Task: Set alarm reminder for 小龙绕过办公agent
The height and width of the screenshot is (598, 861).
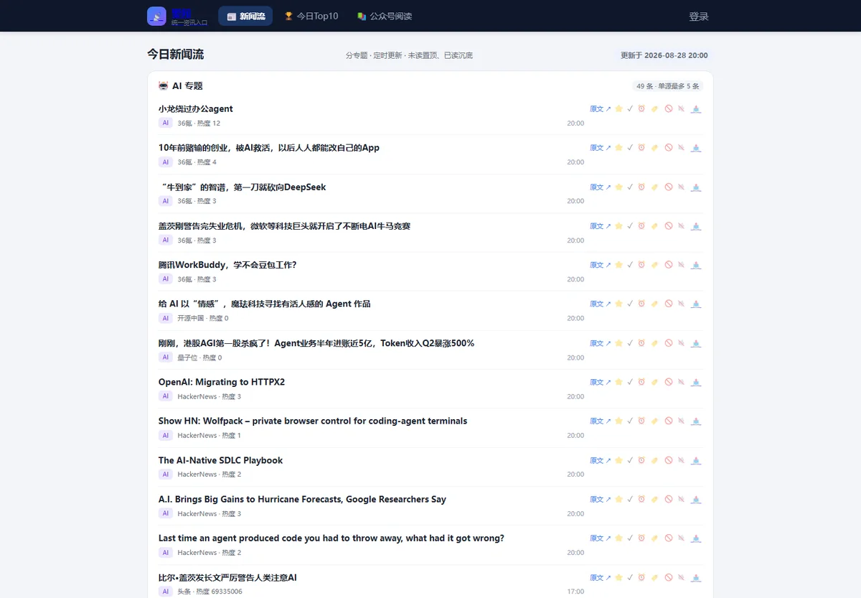Action: [x=641, y=109]
